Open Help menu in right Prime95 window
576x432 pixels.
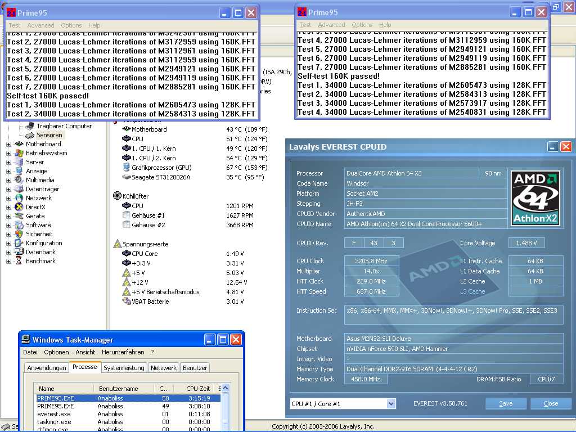pos(385,25)
